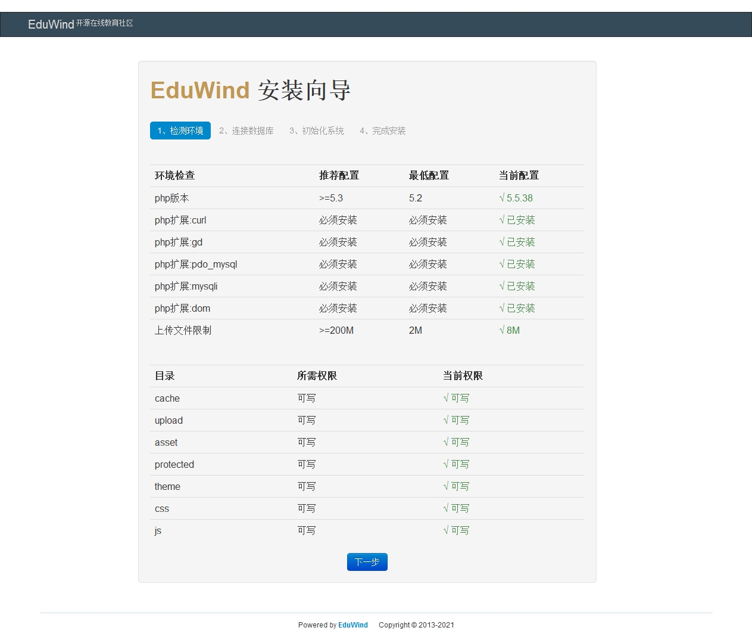
Task: Click the '目录' column header
Action: click(x=165, y=375)
